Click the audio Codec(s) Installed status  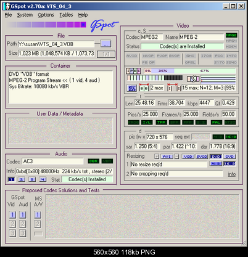[87, 179]
